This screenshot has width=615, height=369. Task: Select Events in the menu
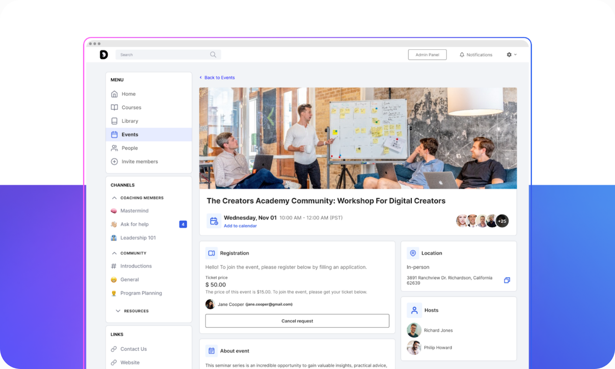point(149,135)
